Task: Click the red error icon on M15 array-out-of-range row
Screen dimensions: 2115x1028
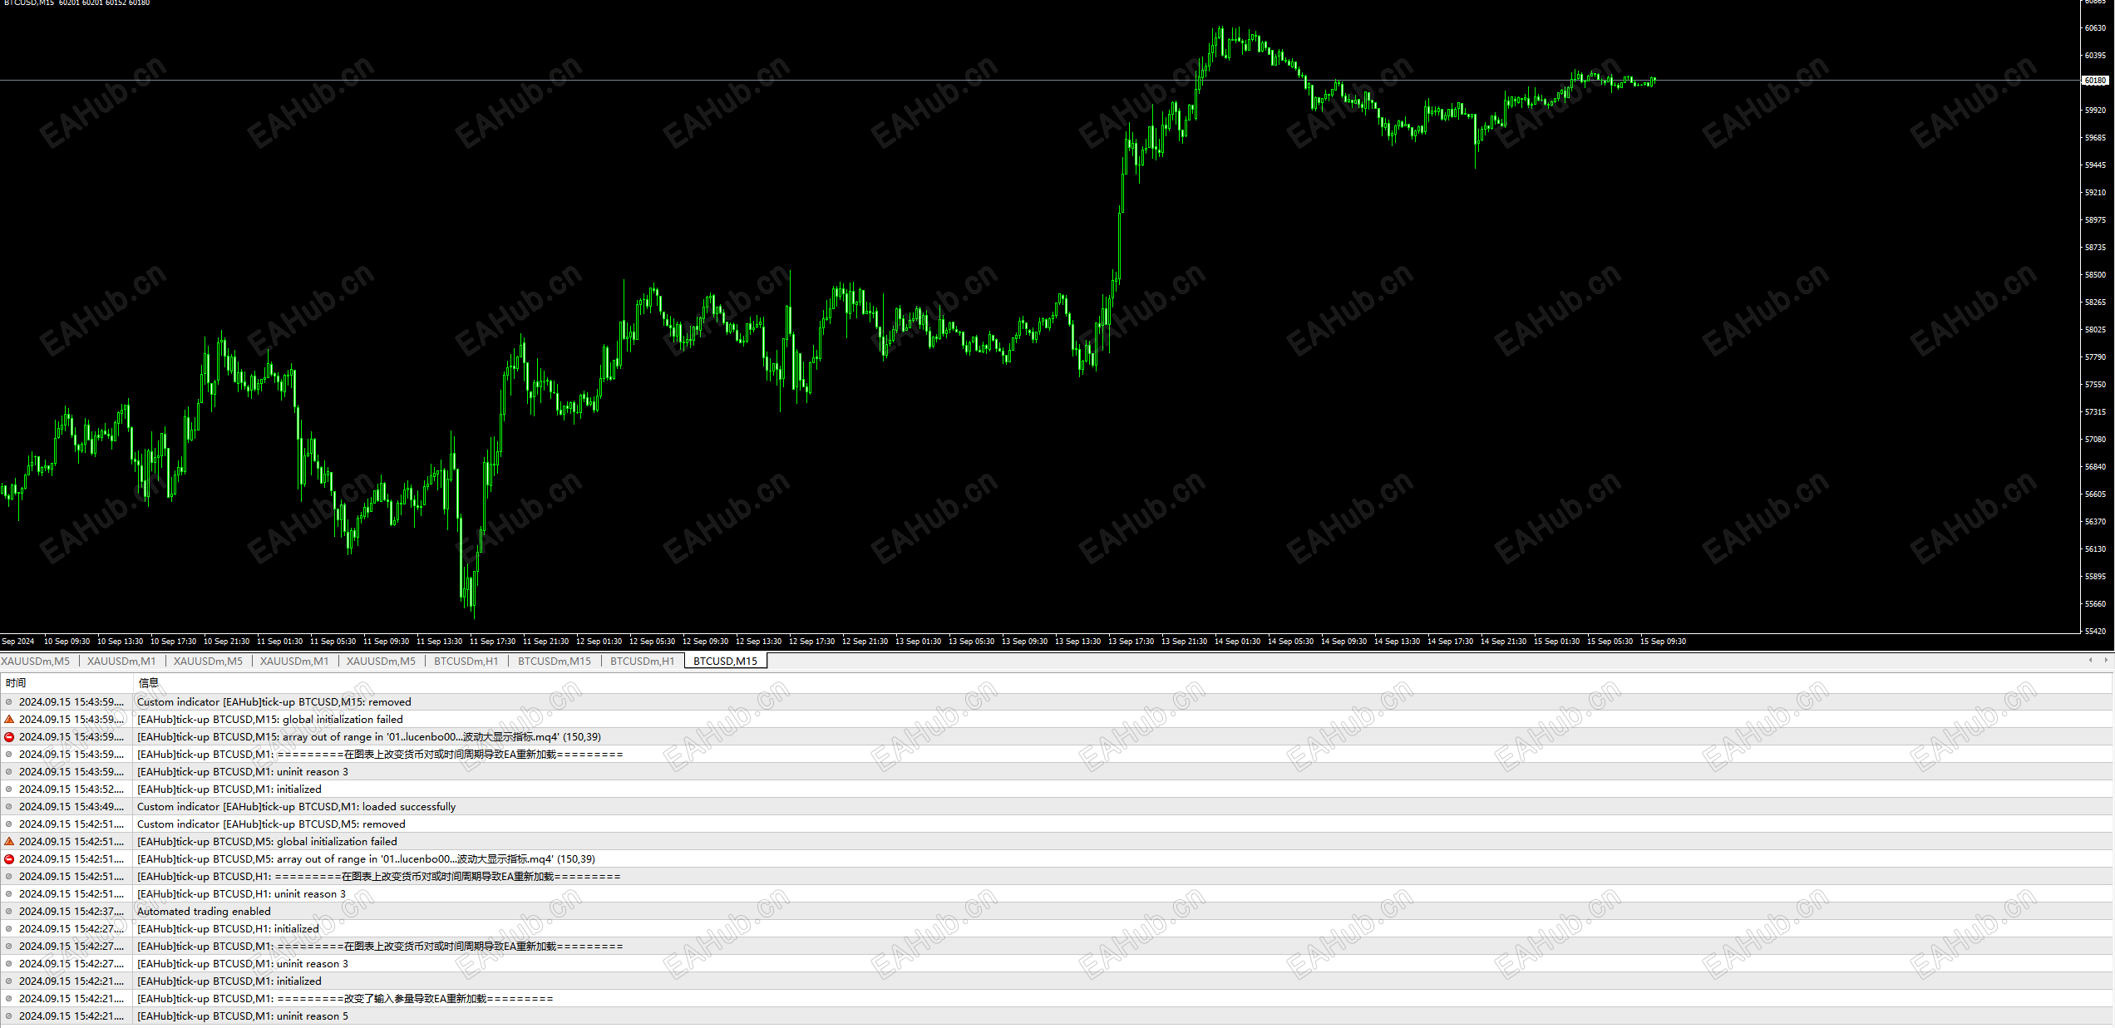Action: pos(9,737)
